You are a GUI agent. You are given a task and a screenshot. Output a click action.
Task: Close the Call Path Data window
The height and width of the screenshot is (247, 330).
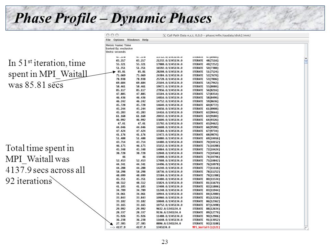108,35
